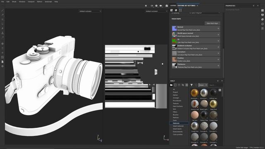Viewport: 265px width, 149px height.
Task: Switch to the Layers tab
Action: (x=173, y=5)
